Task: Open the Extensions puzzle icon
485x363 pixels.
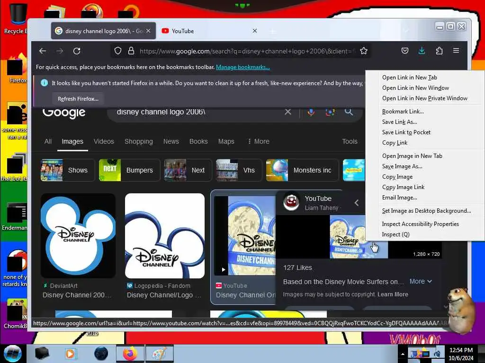Action: [x=439, y=51]
